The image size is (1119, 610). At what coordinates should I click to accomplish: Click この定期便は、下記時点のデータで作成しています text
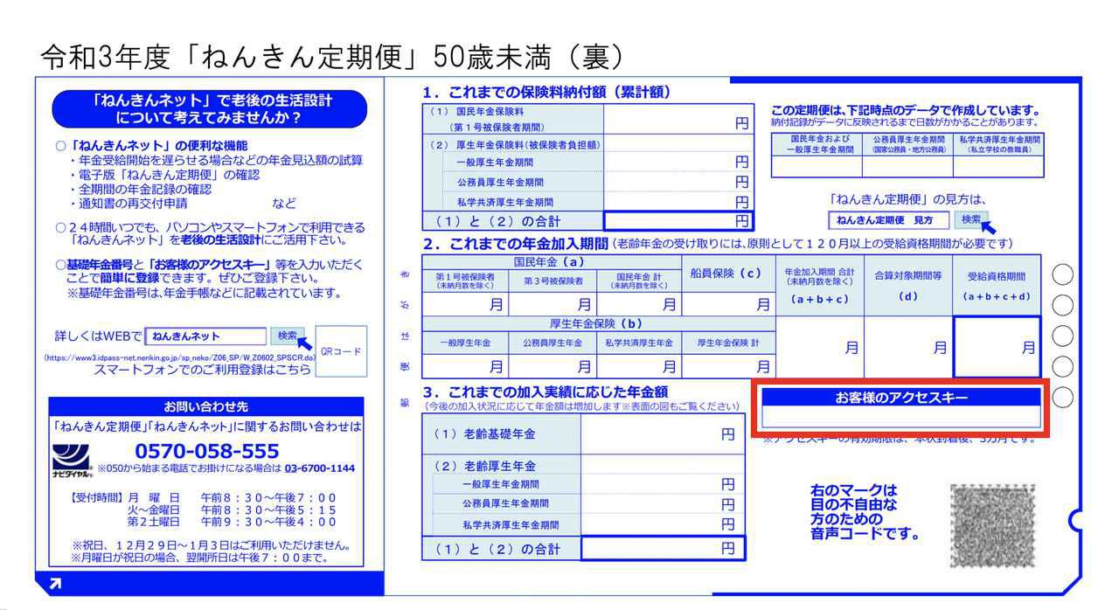coord(906,110)
